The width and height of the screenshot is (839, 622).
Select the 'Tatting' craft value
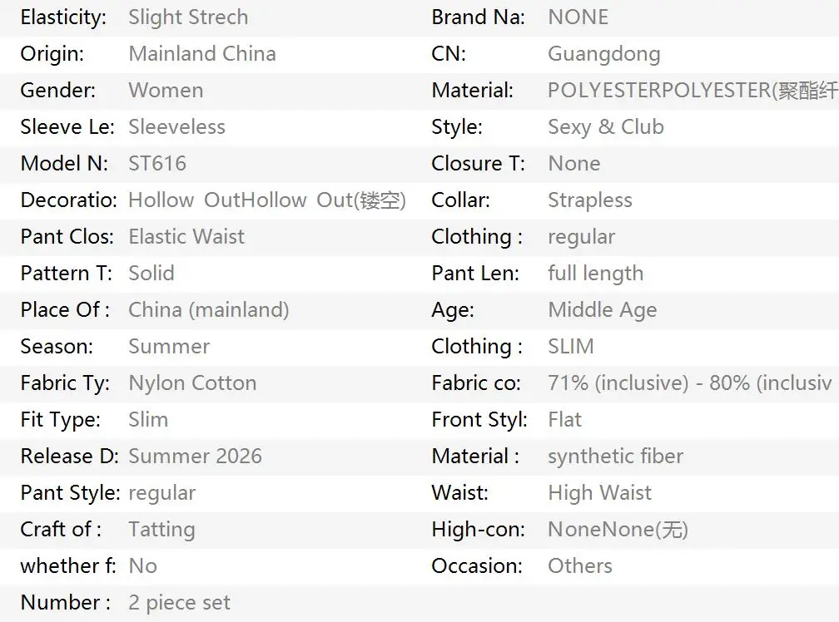(161, 530)
